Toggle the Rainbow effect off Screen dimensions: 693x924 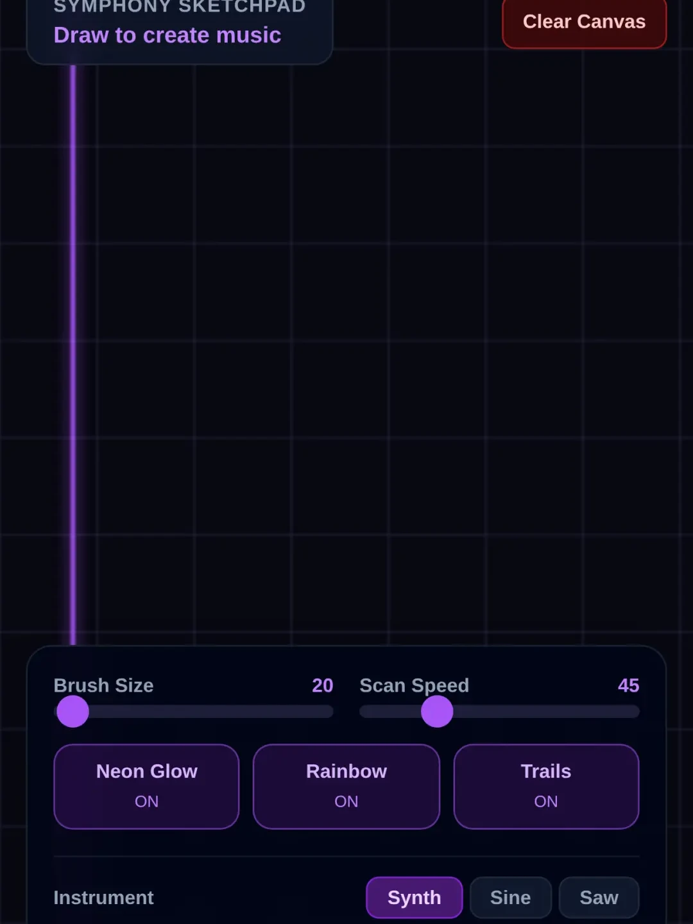click(346, 786)
